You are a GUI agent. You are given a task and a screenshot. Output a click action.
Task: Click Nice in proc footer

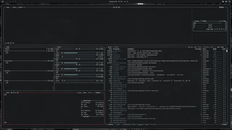tap(147, 124)
